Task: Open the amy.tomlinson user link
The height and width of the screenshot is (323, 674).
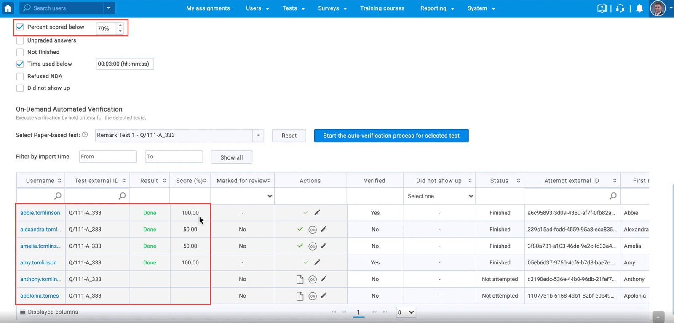Action: 38,262
